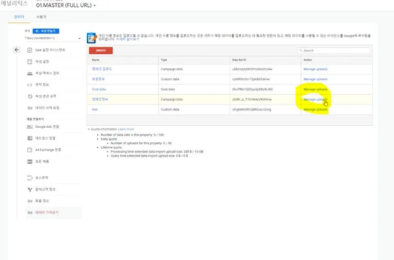Open the 캠페인 업로드 data set
Screen dimensions: 394x260
(102, 69)
